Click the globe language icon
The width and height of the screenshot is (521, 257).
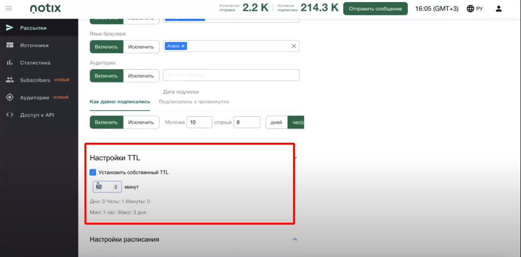(x=470, y=8)
